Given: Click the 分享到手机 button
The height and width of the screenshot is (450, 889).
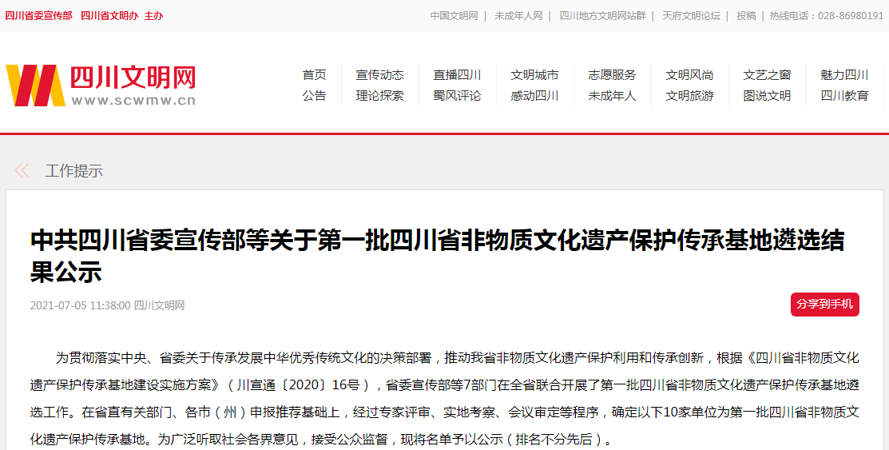Looking at the screenshot, I should 825,305.
